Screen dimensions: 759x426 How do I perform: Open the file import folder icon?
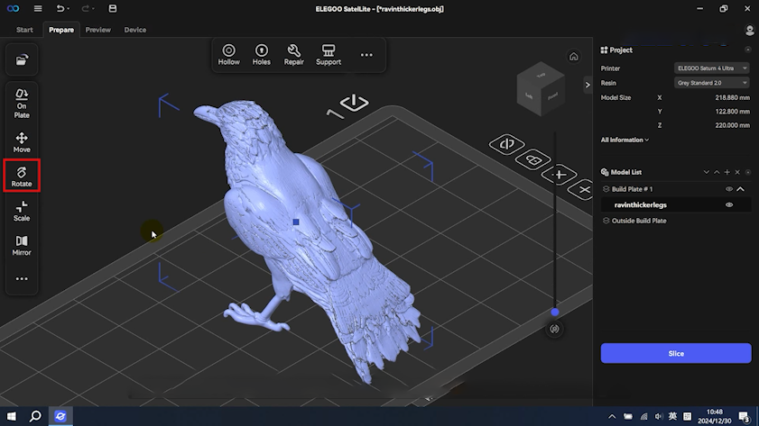tap(22, 59)
